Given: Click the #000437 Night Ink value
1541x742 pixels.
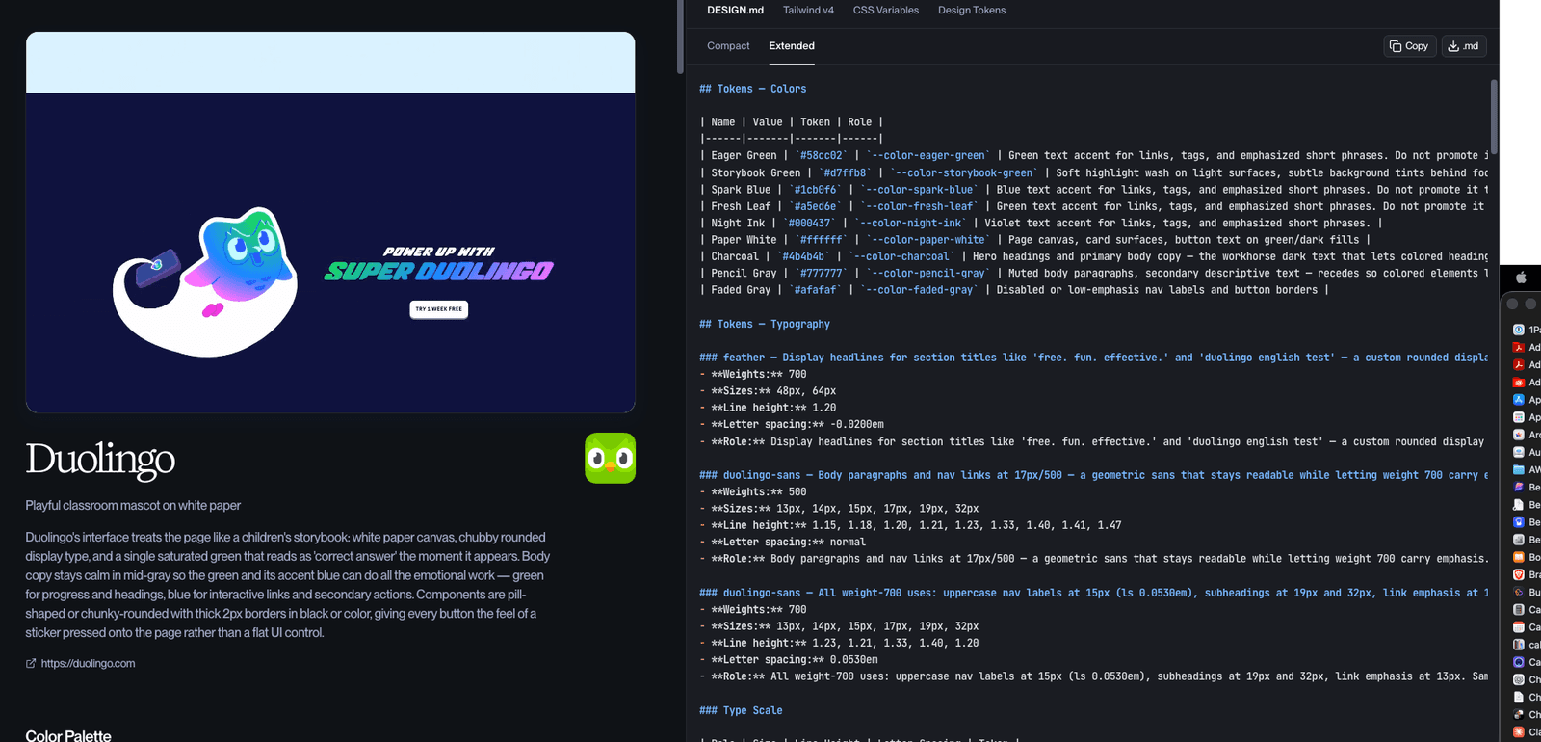Looking at the screenshot, I should pyautogui.click(x=809, y=223).
